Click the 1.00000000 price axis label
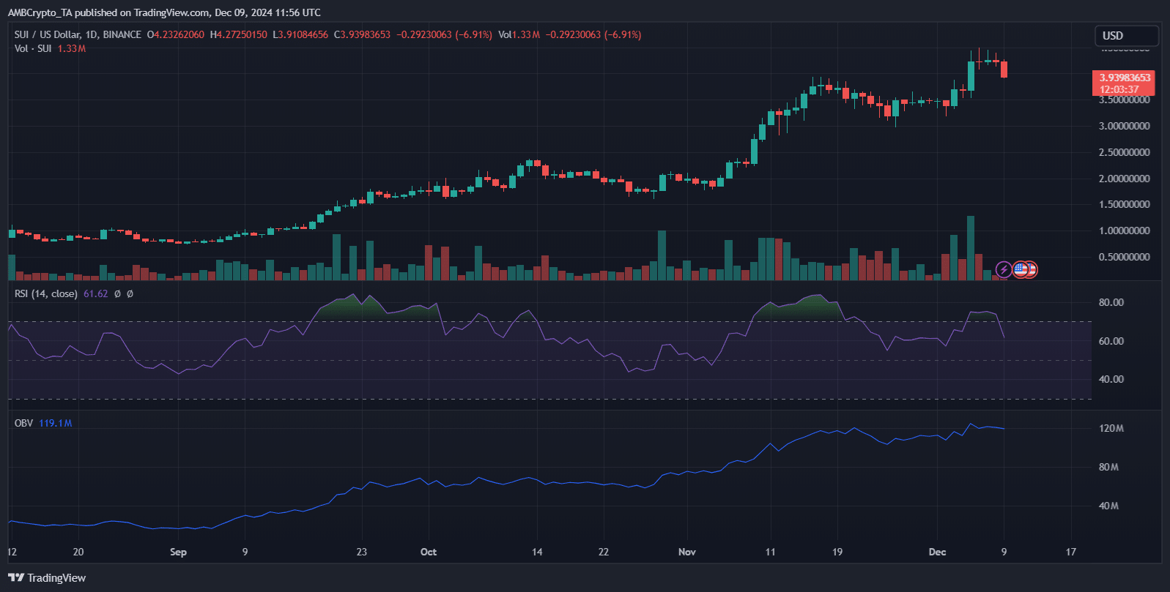Screen dimensions: 1170x592 1124,231
